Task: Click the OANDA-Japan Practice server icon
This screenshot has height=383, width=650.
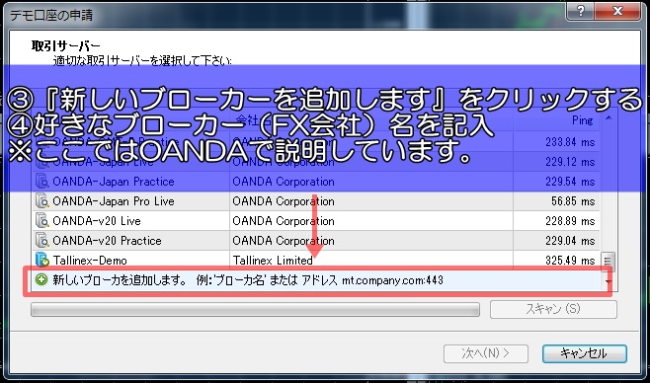Action: pyautogui.click(x=42, y=181)
